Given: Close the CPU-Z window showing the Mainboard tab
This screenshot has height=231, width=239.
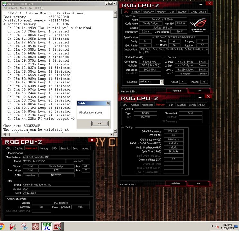Looking at the screenshot, I should pos(92,140).
